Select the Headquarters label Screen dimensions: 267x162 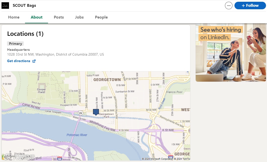(18, 50)
